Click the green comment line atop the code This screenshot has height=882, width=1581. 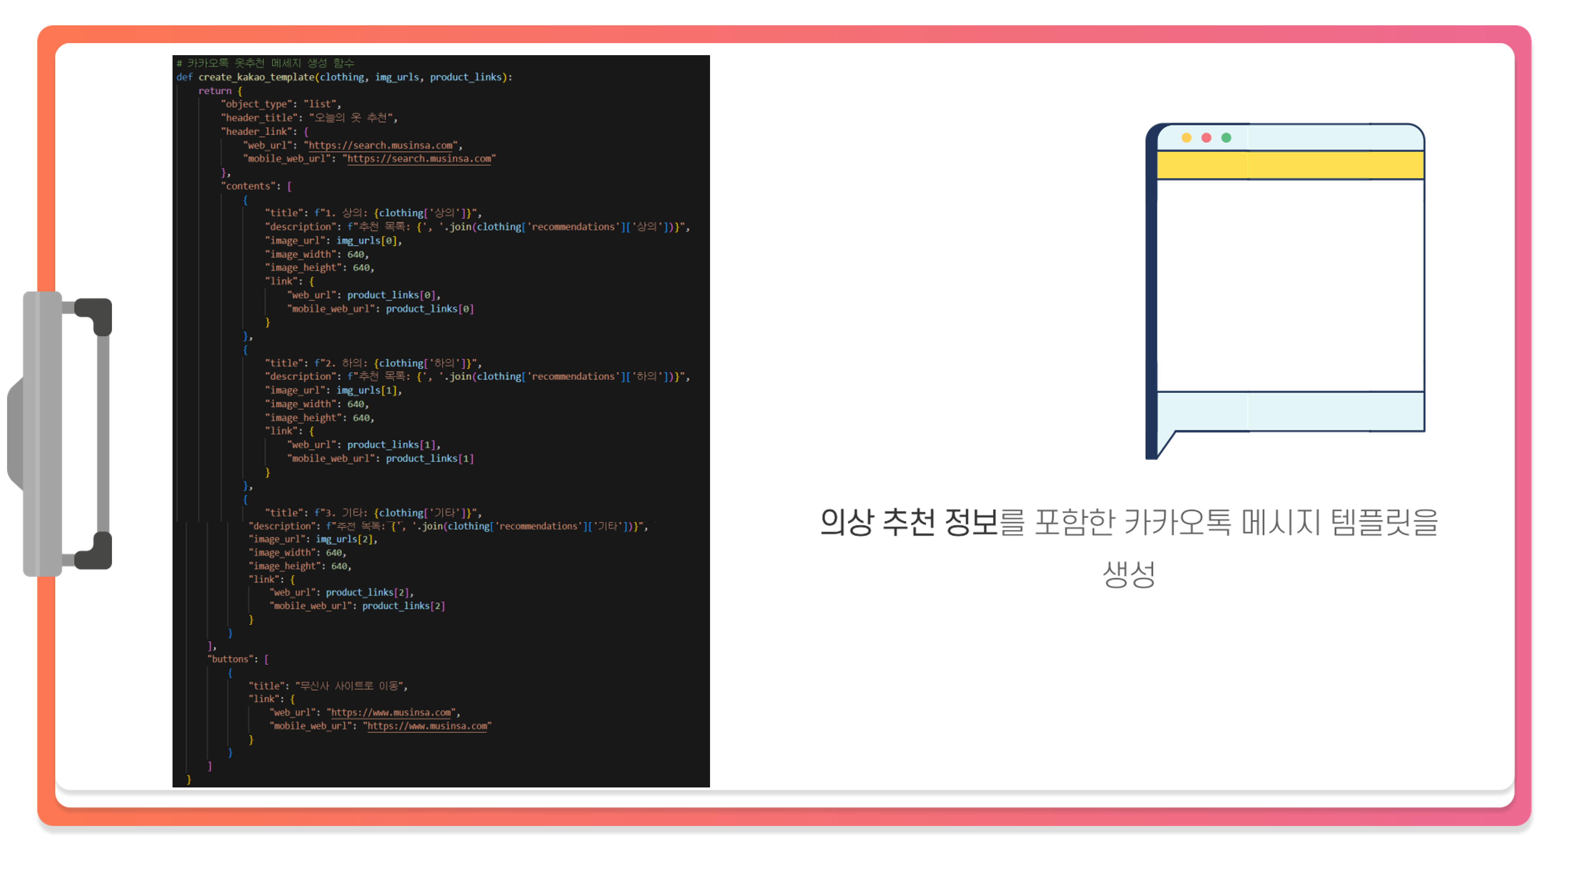point(265,63)
